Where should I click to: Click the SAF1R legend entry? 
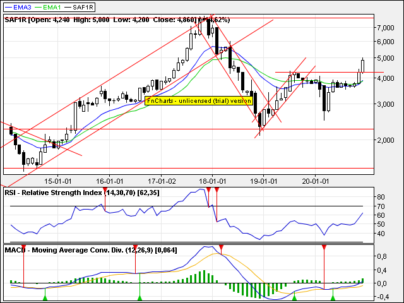[79, 7]
